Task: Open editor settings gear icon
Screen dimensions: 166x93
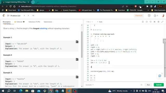Action: (x=158, y=22)
